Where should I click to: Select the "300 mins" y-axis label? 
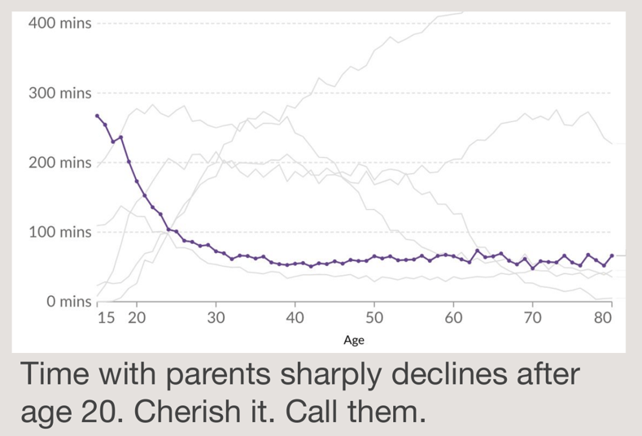(60, 94)
